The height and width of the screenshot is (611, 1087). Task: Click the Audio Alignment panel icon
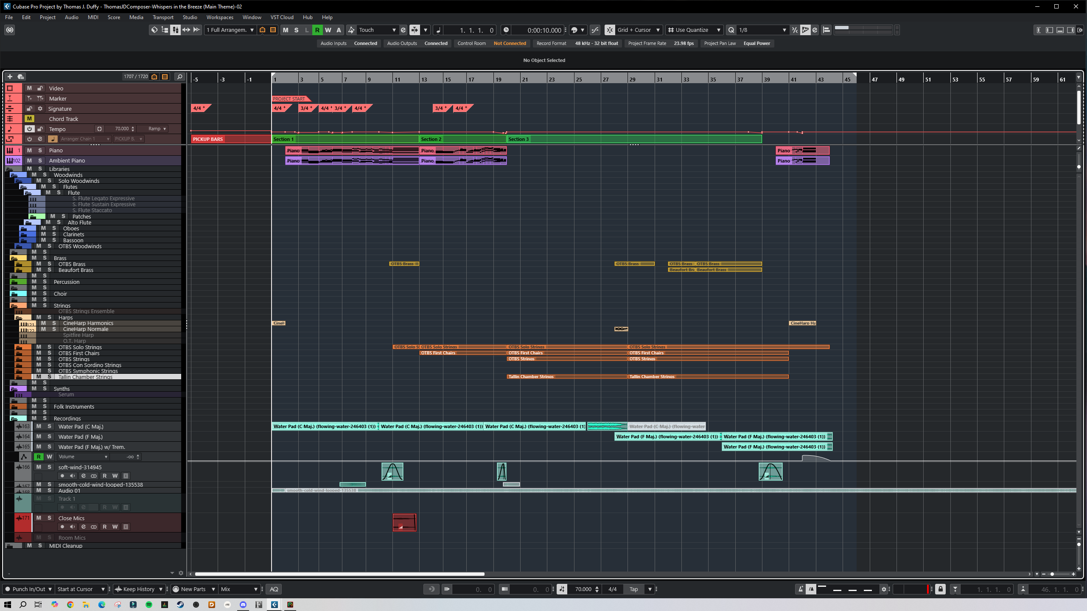tap(826, 30)
